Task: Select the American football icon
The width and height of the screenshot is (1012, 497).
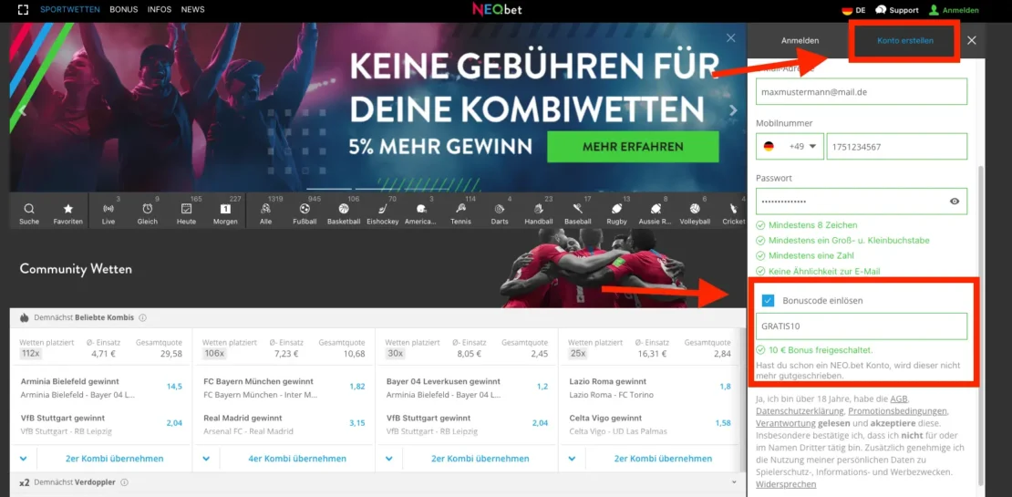Action: click(421, 209)
